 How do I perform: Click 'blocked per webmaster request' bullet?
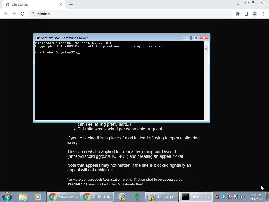pos(120,129)
